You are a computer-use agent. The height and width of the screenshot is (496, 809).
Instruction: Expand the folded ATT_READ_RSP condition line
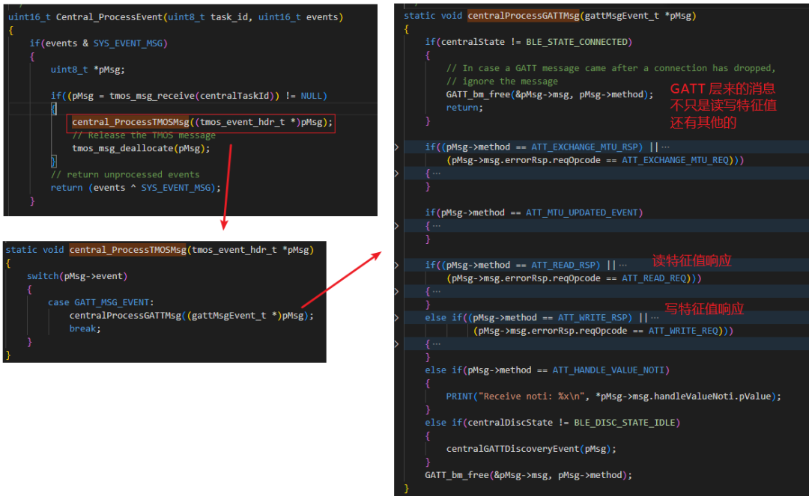(397, 265)
